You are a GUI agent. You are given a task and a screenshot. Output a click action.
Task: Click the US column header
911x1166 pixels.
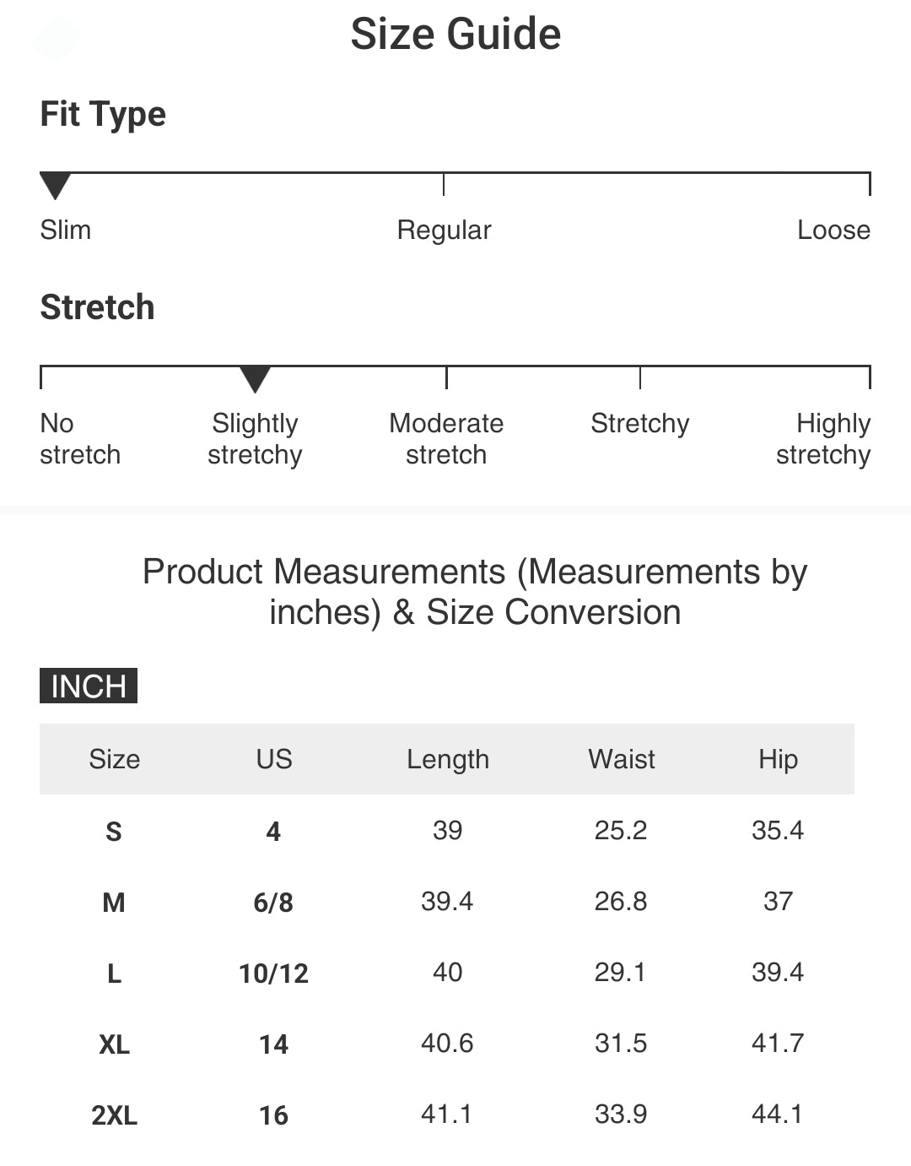(x=274, y=759)
